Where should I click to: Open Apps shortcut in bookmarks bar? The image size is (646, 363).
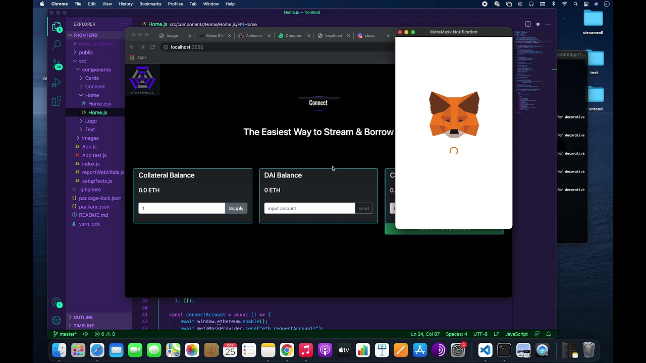click(138, 57)
